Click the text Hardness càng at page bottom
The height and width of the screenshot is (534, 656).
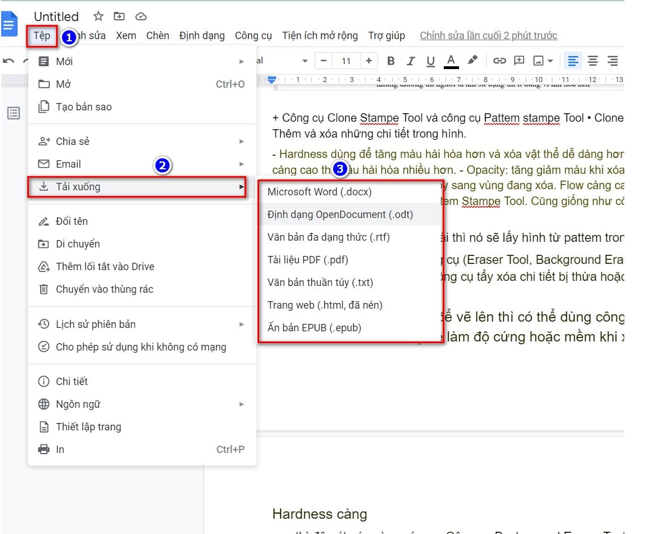click(320, 514)
